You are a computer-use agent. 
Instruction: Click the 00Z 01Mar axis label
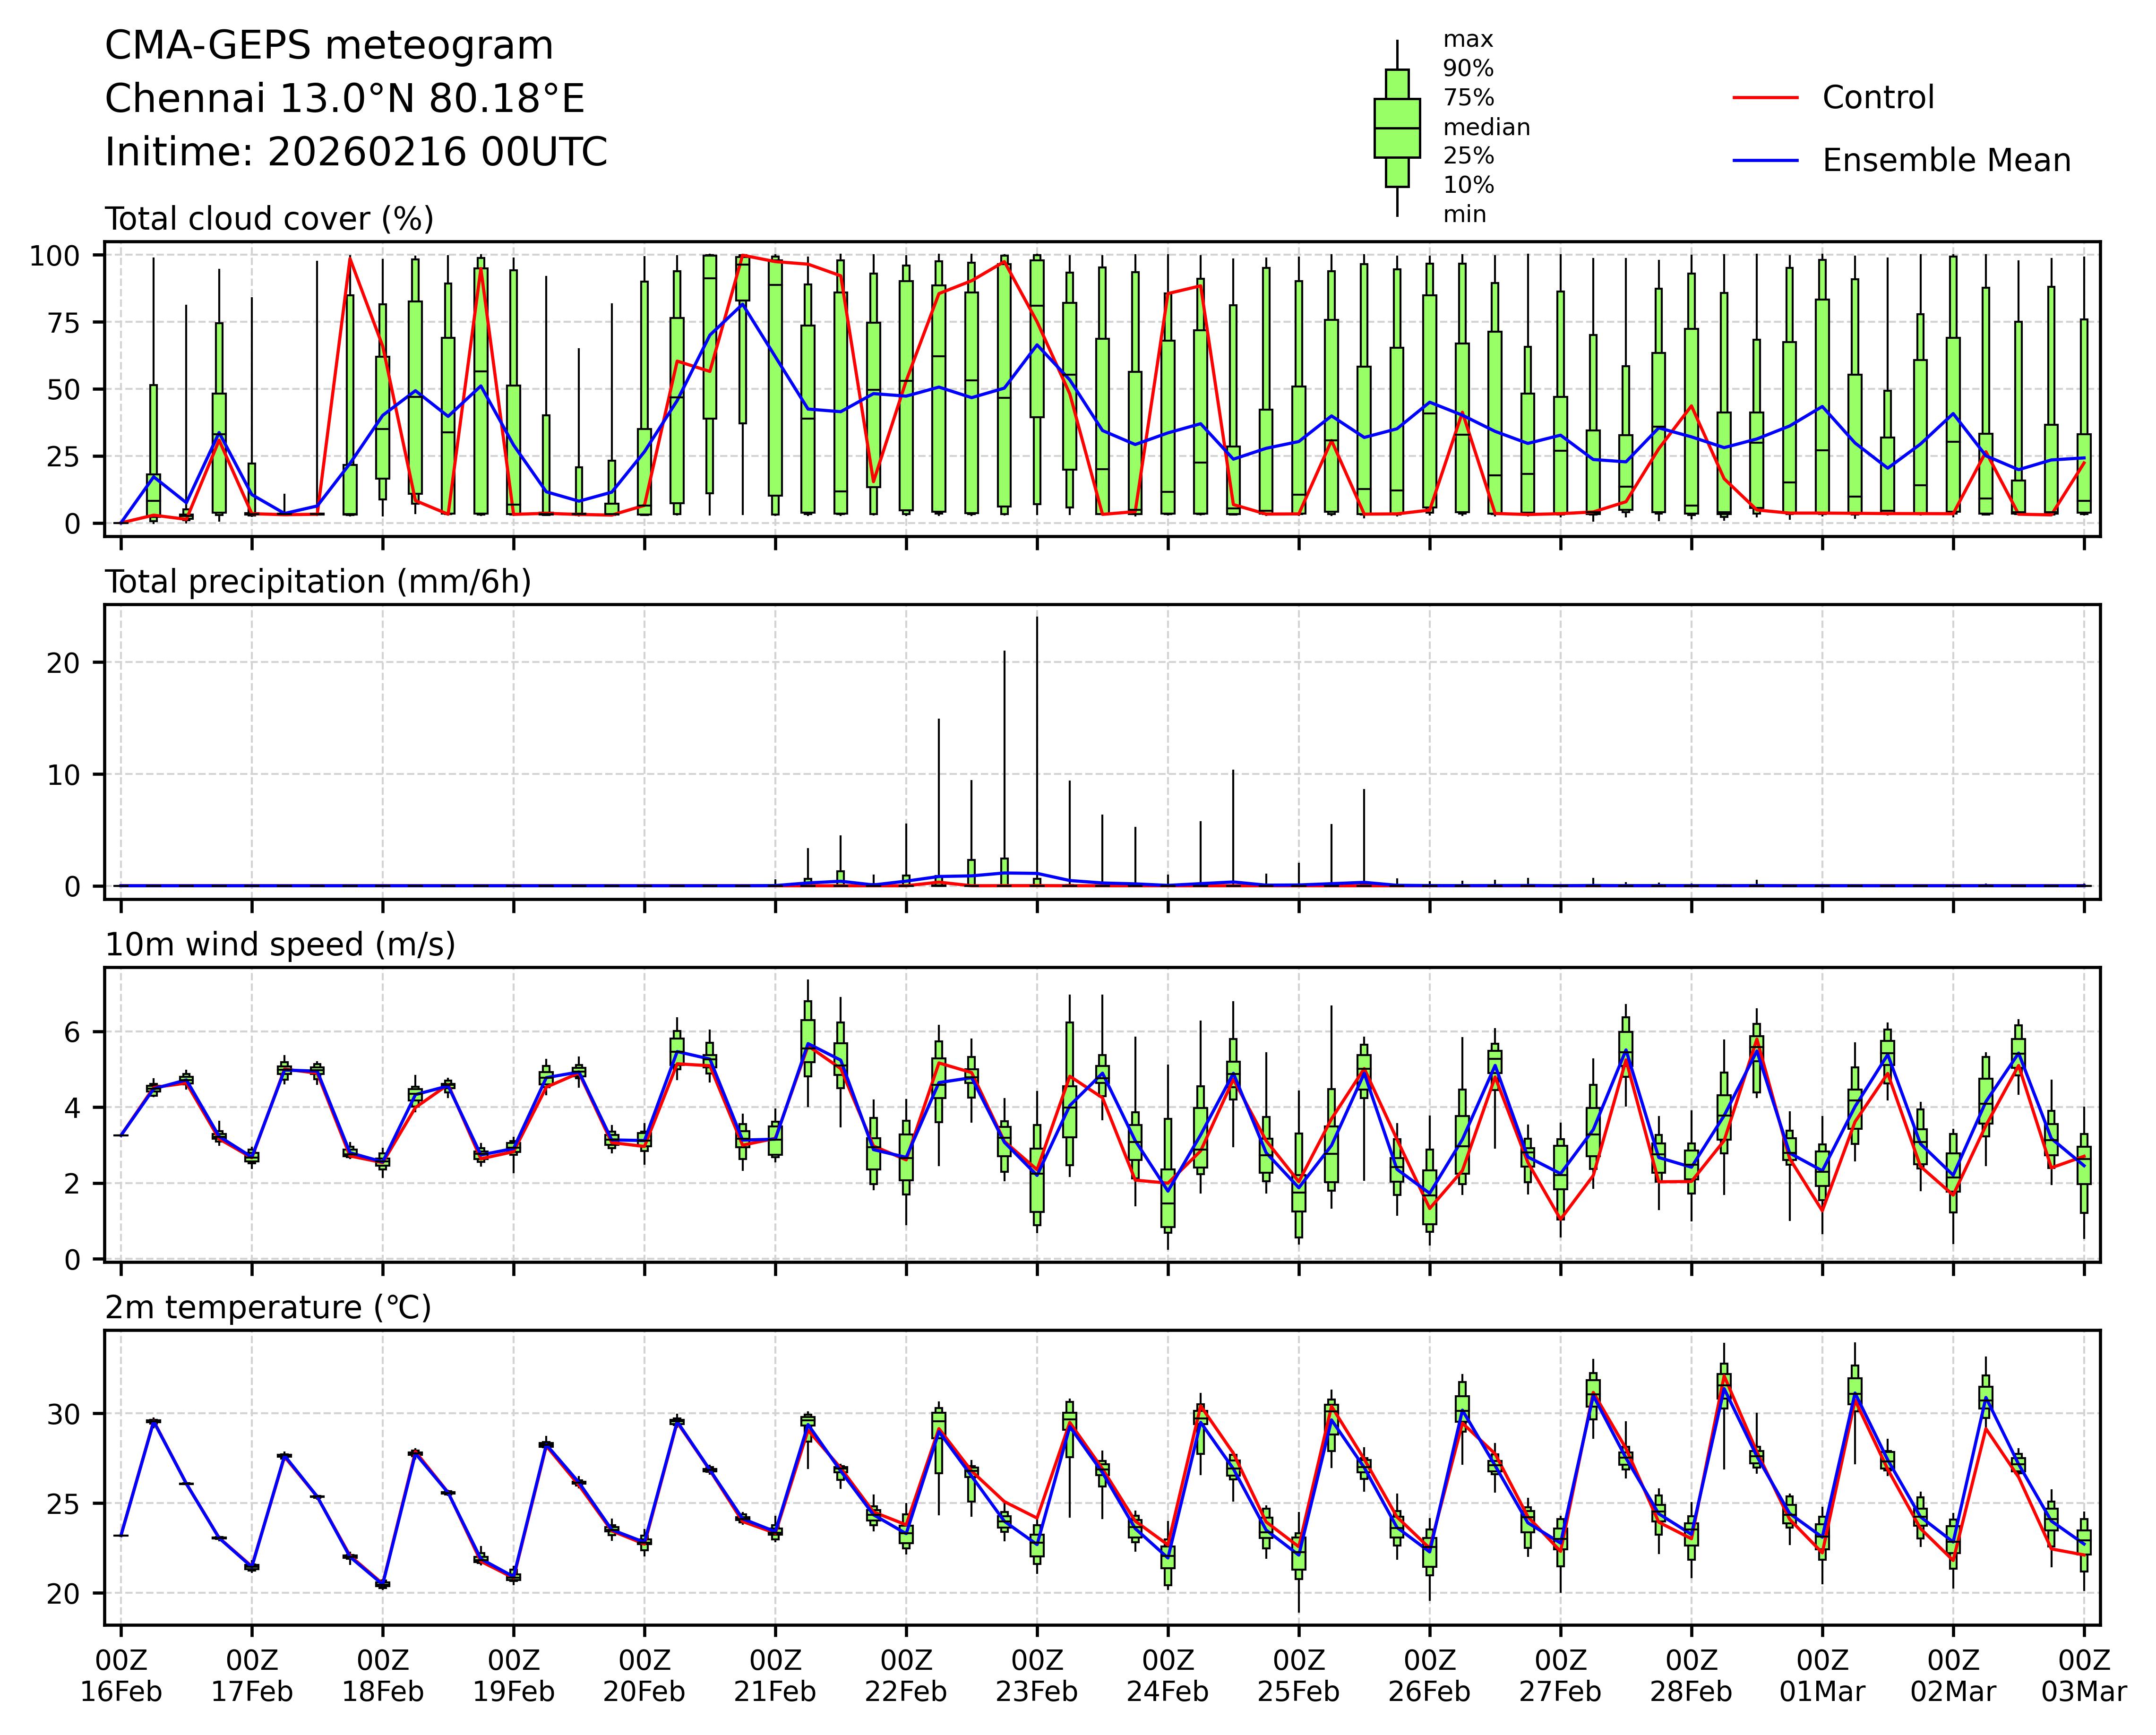pos(1822,1677)
